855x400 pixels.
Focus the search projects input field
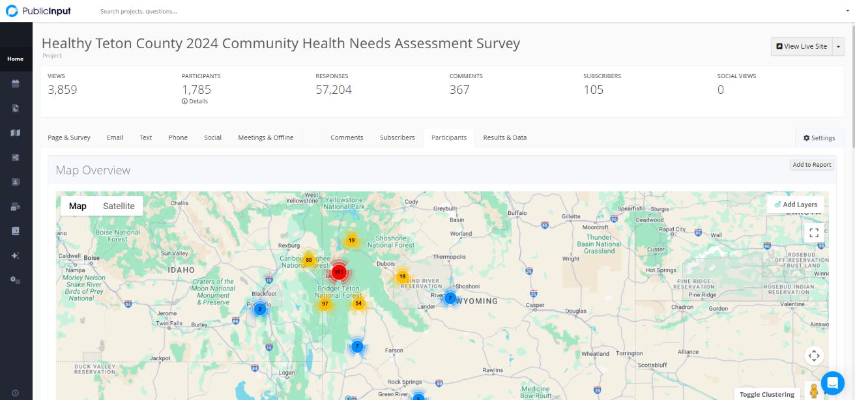click(196, 11)
